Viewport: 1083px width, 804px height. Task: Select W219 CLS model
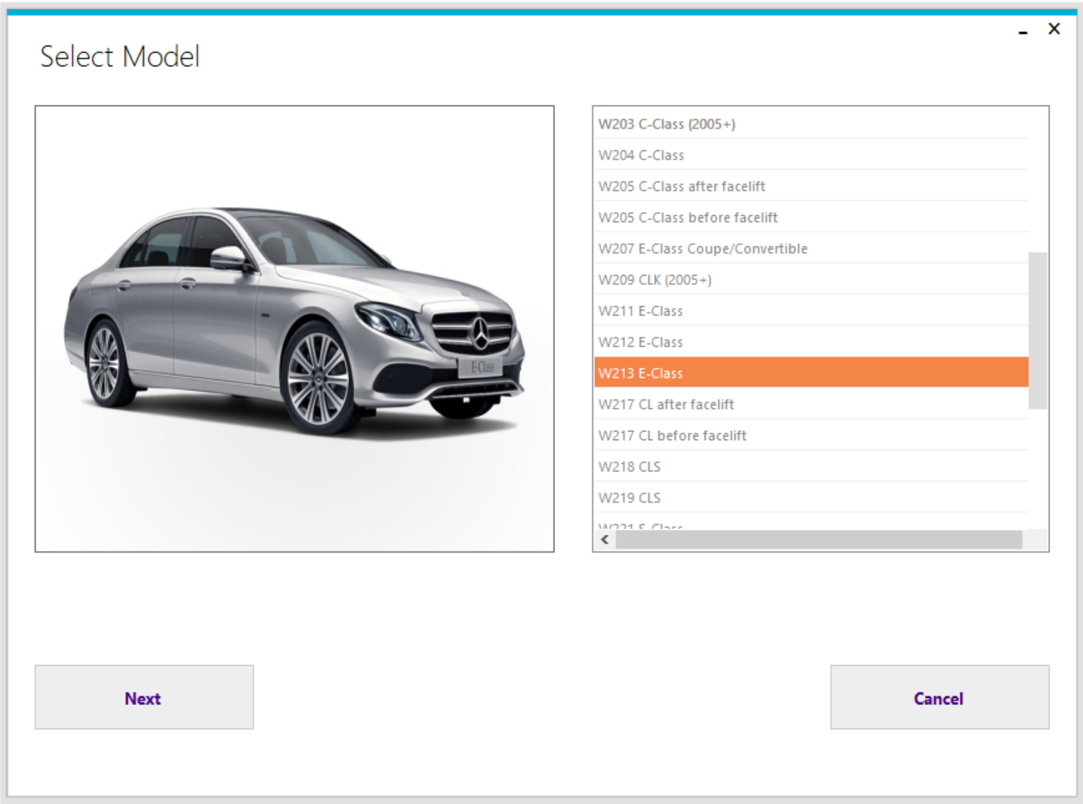[812, 497]
